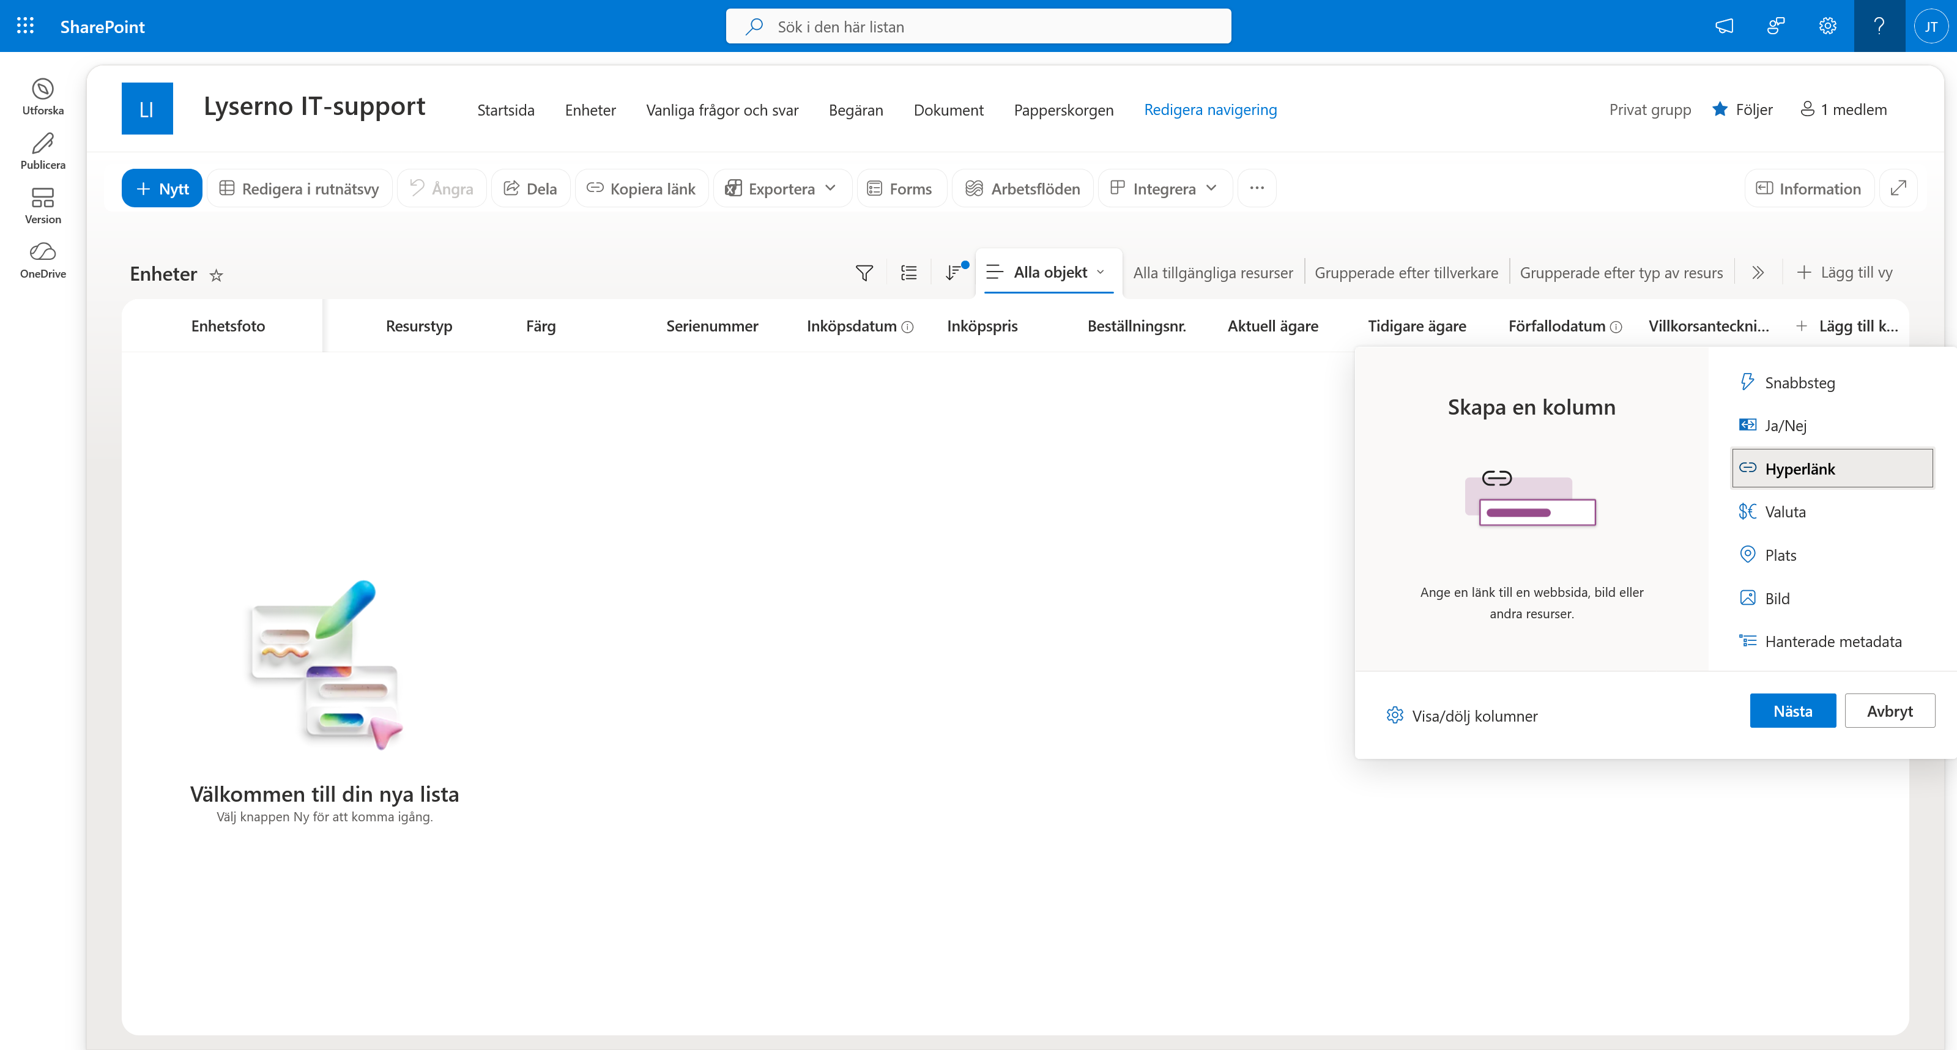Open the app launcher waffle icon

25,26
